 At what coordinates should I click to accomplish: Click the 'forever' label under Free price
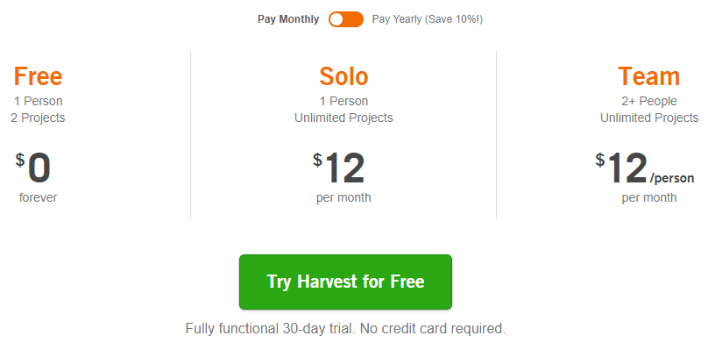38,197
